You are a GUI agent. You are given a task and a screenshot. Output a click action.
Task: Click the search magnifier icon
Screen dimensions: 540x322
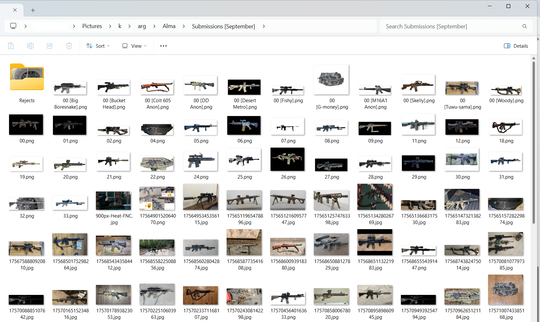click(x=525, y=26)
